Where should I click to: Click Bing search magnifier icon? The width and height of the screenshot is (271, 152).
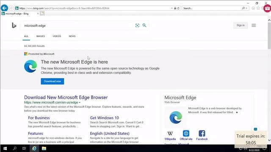pyautogui.click(x=144, y=25)
